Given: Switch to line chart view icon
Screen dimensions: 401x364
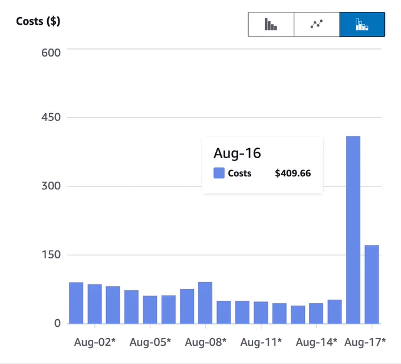Looking at the screenshot, I should [x=317, y=25].
